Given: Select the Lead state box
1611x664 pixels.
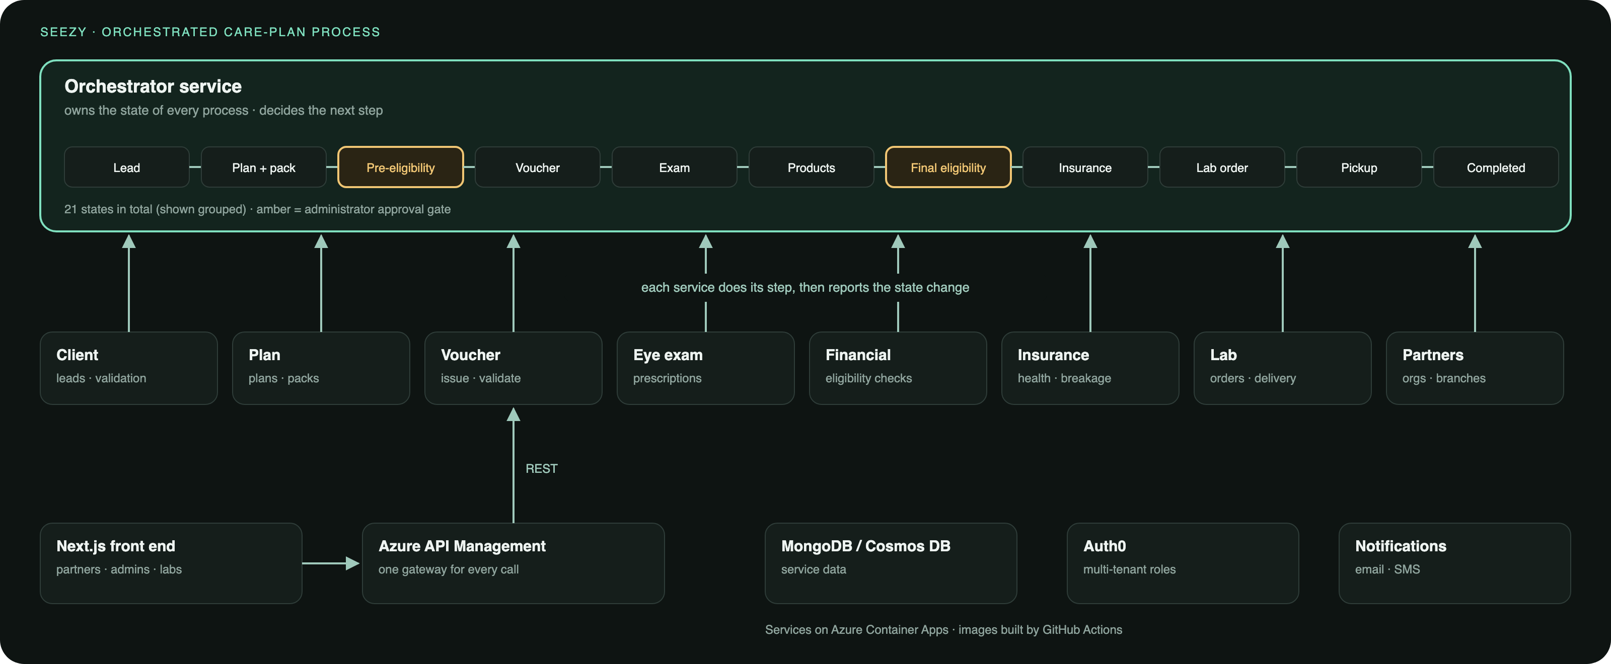Looking at the screenshot, I should coord(126,168).
